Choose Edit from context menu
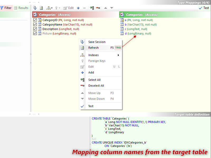Viewport: 211px width, 158px height. 101,67
